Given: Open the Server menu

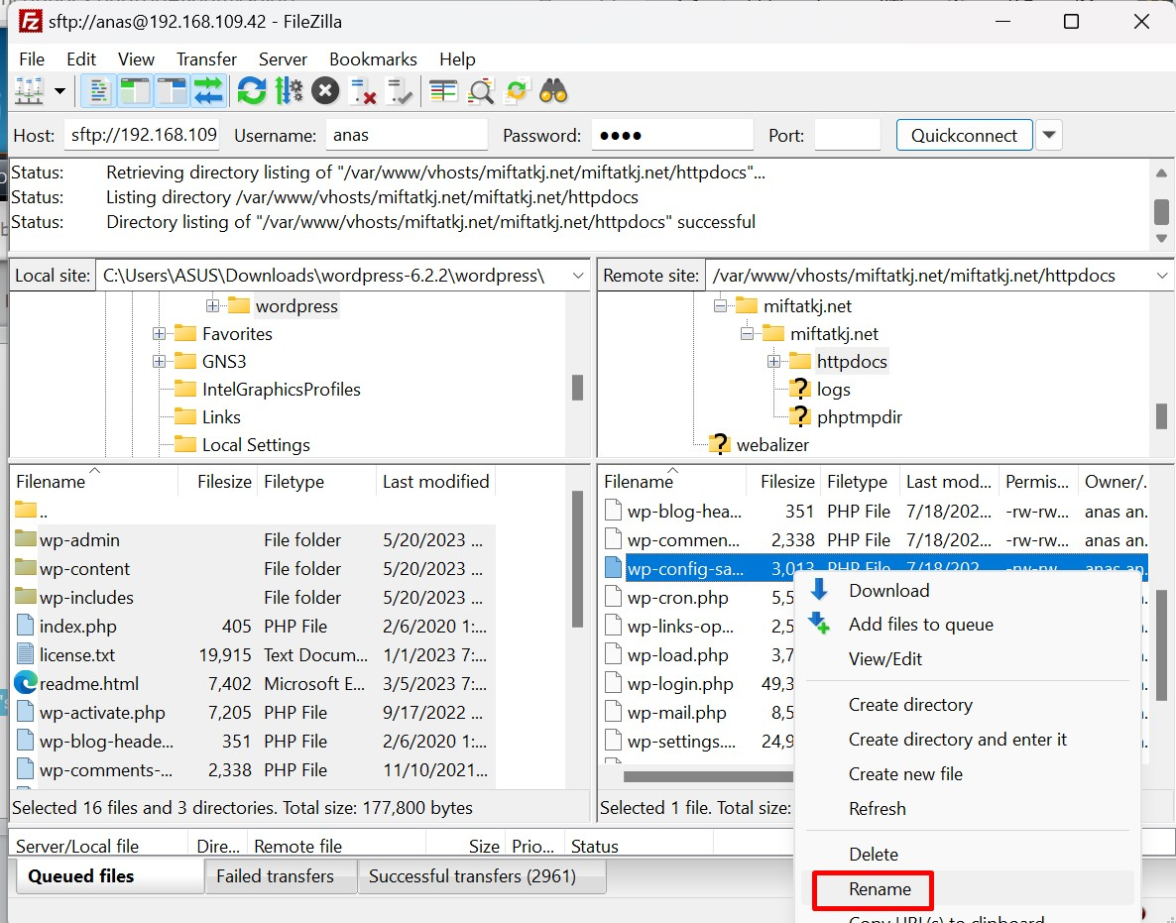Looking at the screenshot, I should [283, 59].
